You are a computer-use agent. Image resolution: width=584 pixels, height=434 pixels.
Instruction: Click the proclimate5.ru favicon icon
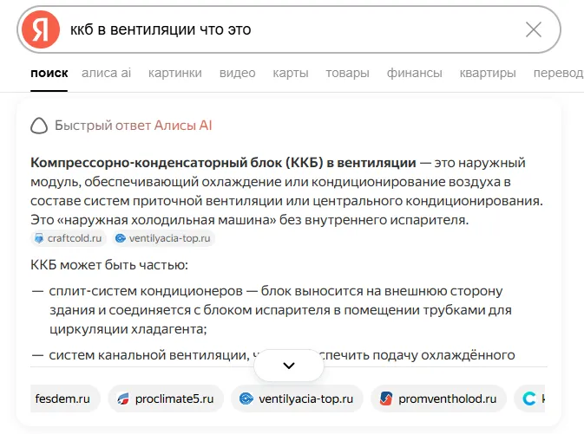click(x=123, y=398)
